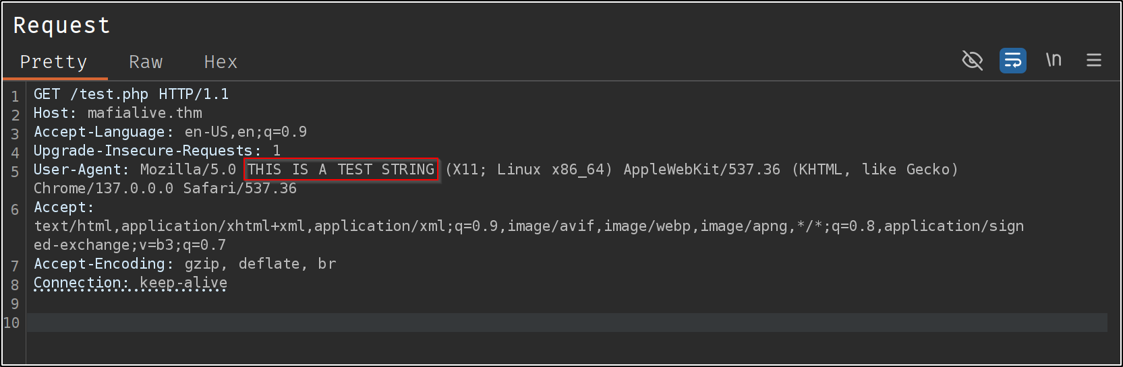Switch to the Pretty tab
The image size is (1123, 367).
click(x=54, y=62)
